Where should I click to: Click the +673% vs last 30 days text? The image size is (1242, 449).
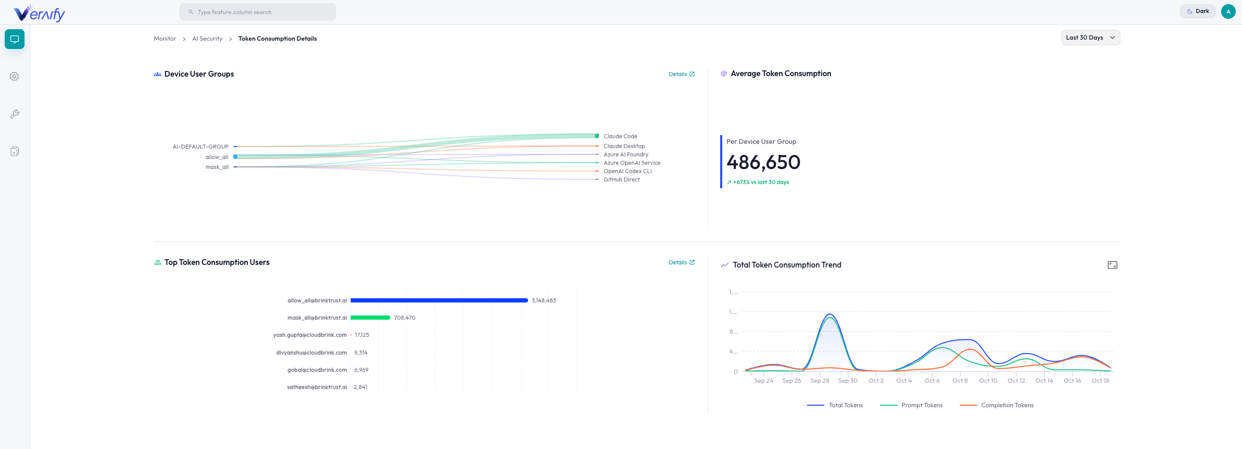[x=761, y=182]
